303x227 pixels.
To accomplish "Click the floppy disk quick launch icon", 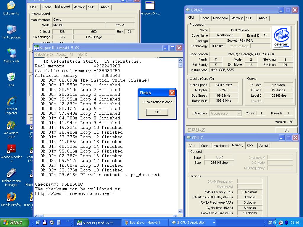I will [45, 222].
